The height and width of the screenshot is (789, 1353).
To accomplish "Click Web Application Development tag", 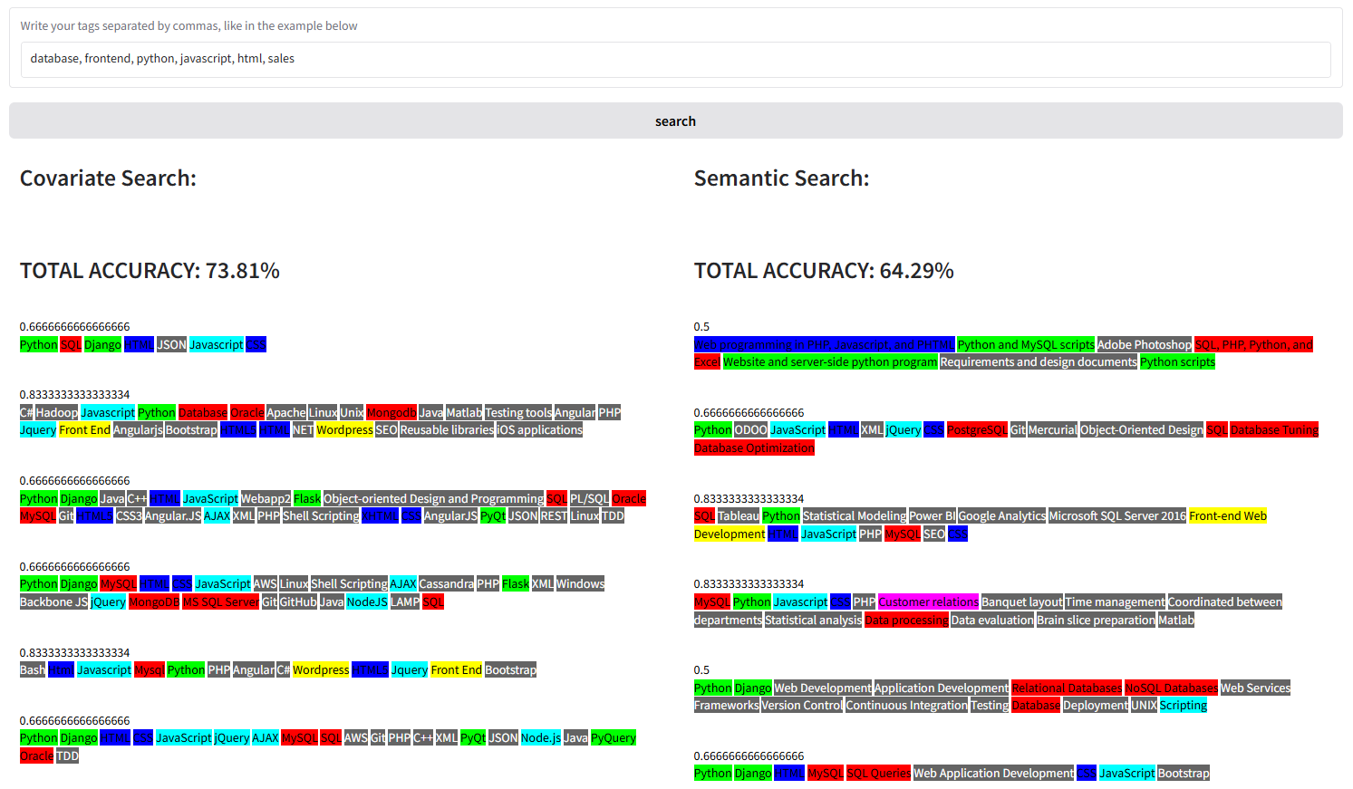I will pyautogui.click(x=993, y=774).
